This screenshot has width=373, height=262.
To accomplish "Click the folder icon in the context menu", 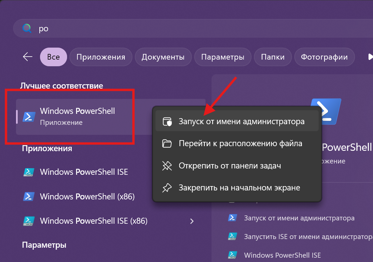I will (x=167, y=143).
